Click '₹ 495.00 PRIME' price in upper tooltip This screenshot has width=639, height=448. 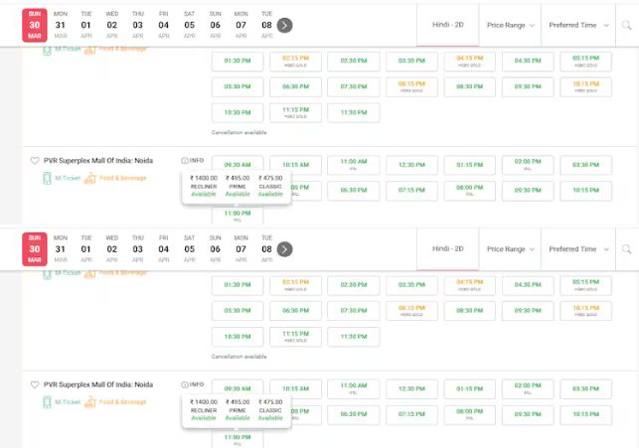point(238,182)
